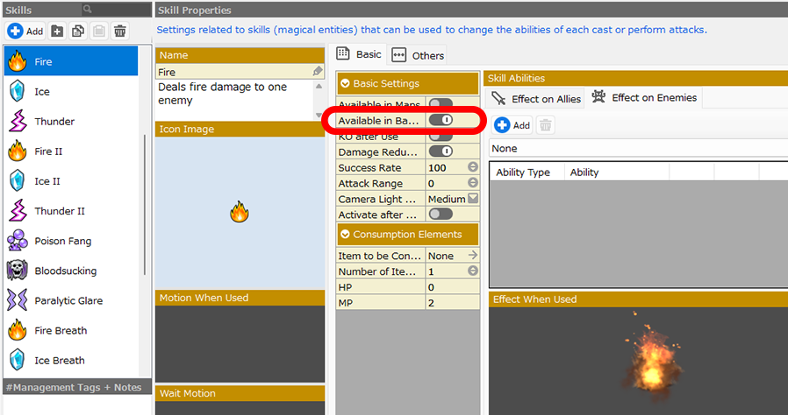Click Add button under Skill Abilities

(512, 125)
